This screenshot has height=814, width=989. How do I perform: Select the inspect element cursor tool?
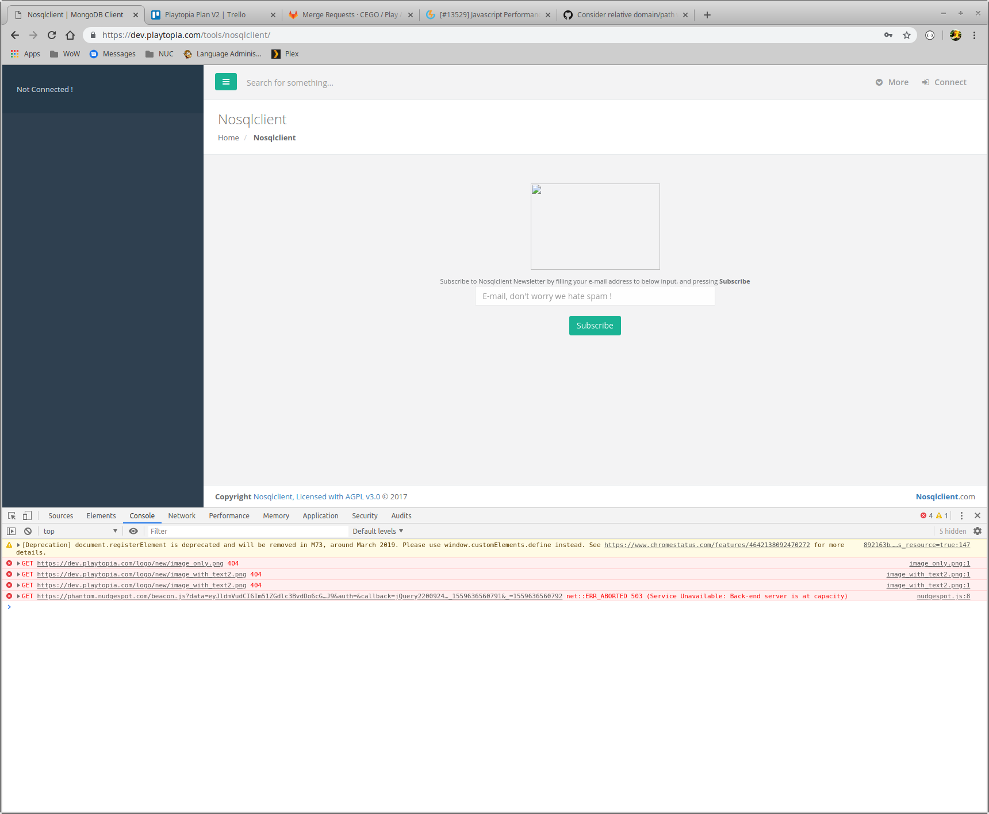coord(11,515)
